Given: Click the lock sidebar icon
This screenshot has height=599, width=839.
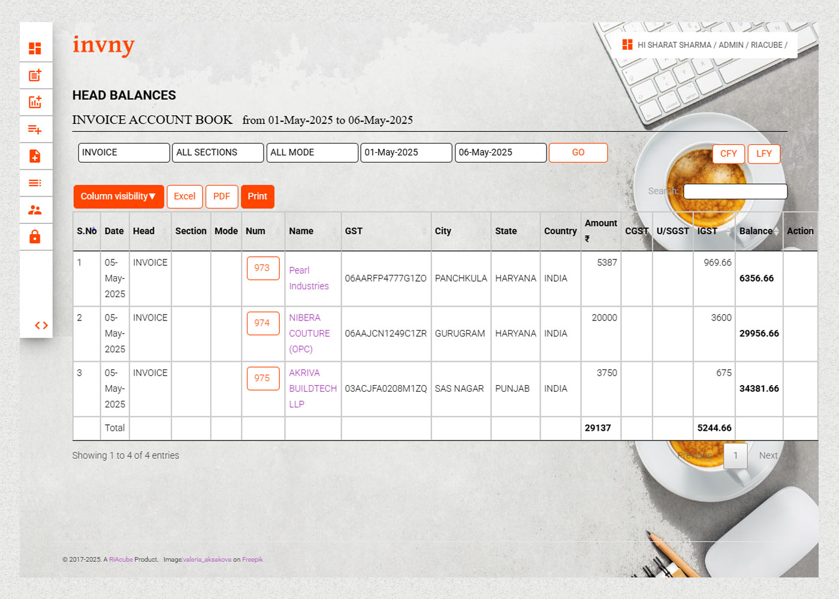Looking at the screenshot, I should coord(36,237).
